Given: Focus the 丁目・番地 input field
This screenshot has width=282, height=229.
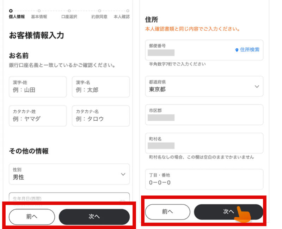Looking at the screenshot, I should click(204, 179).
